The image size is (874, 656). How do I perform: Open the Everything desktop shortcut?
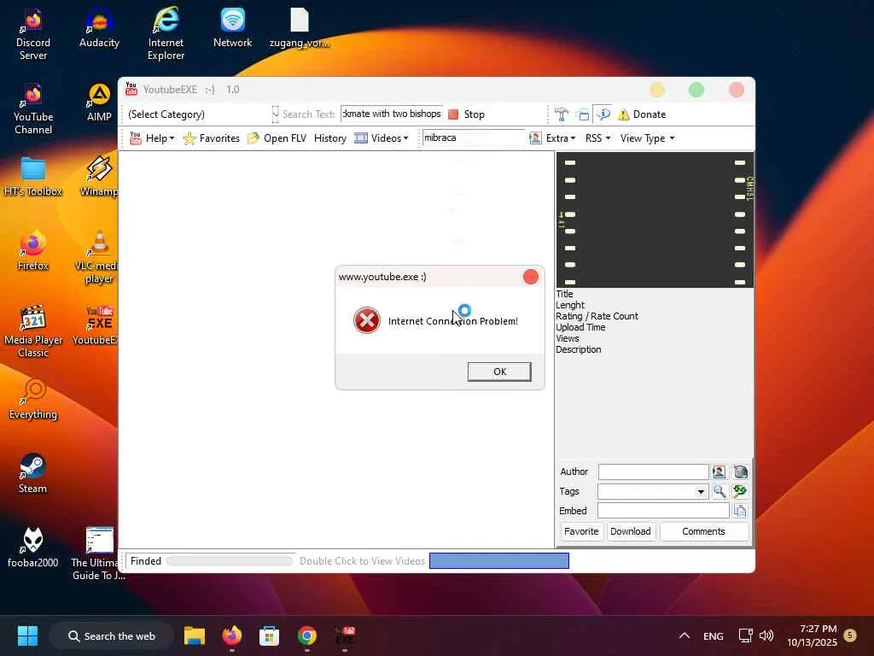(x=33, y=400)
